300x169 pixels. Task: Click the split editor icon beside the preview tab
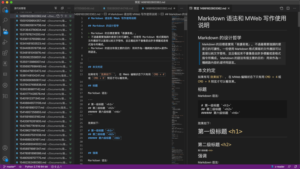coord(287,8)
